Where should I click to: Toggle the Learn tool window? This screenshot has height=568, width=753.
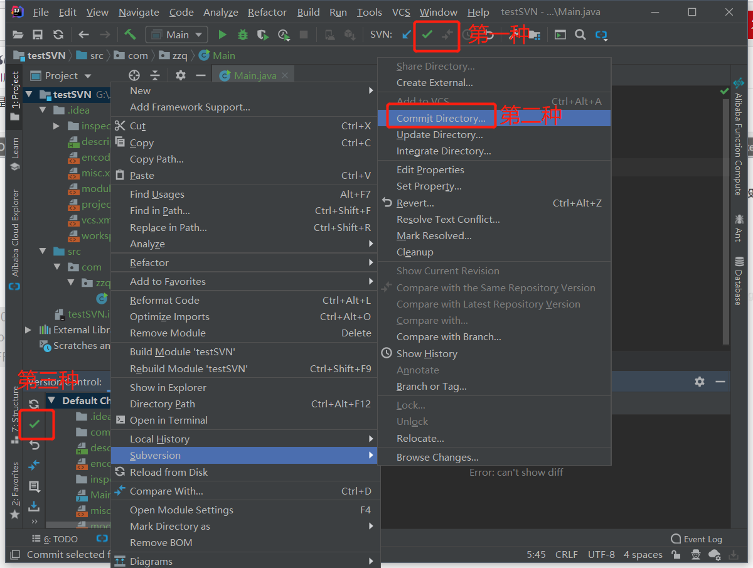15,154
